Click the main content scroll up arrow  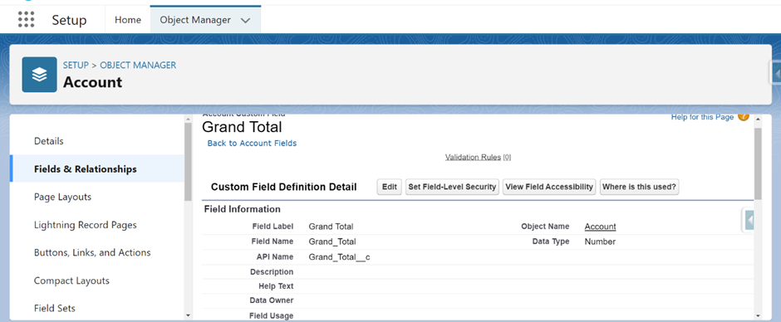[758, 119]
